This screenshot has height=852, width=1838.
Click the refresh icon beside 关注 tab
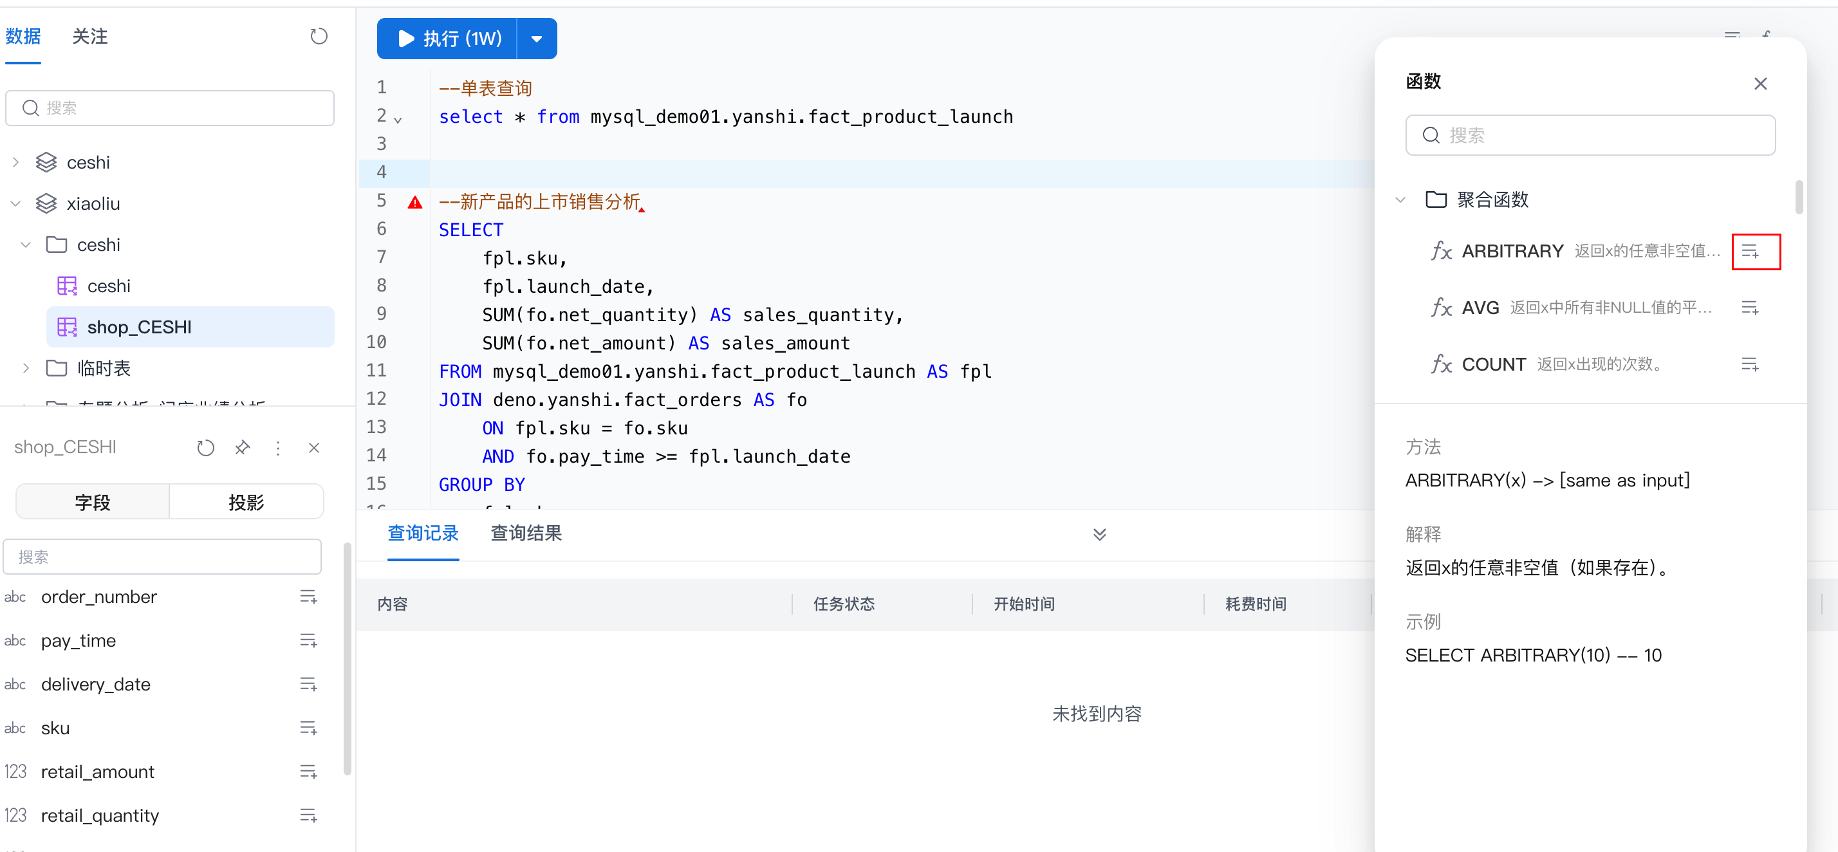pos(318,37)
